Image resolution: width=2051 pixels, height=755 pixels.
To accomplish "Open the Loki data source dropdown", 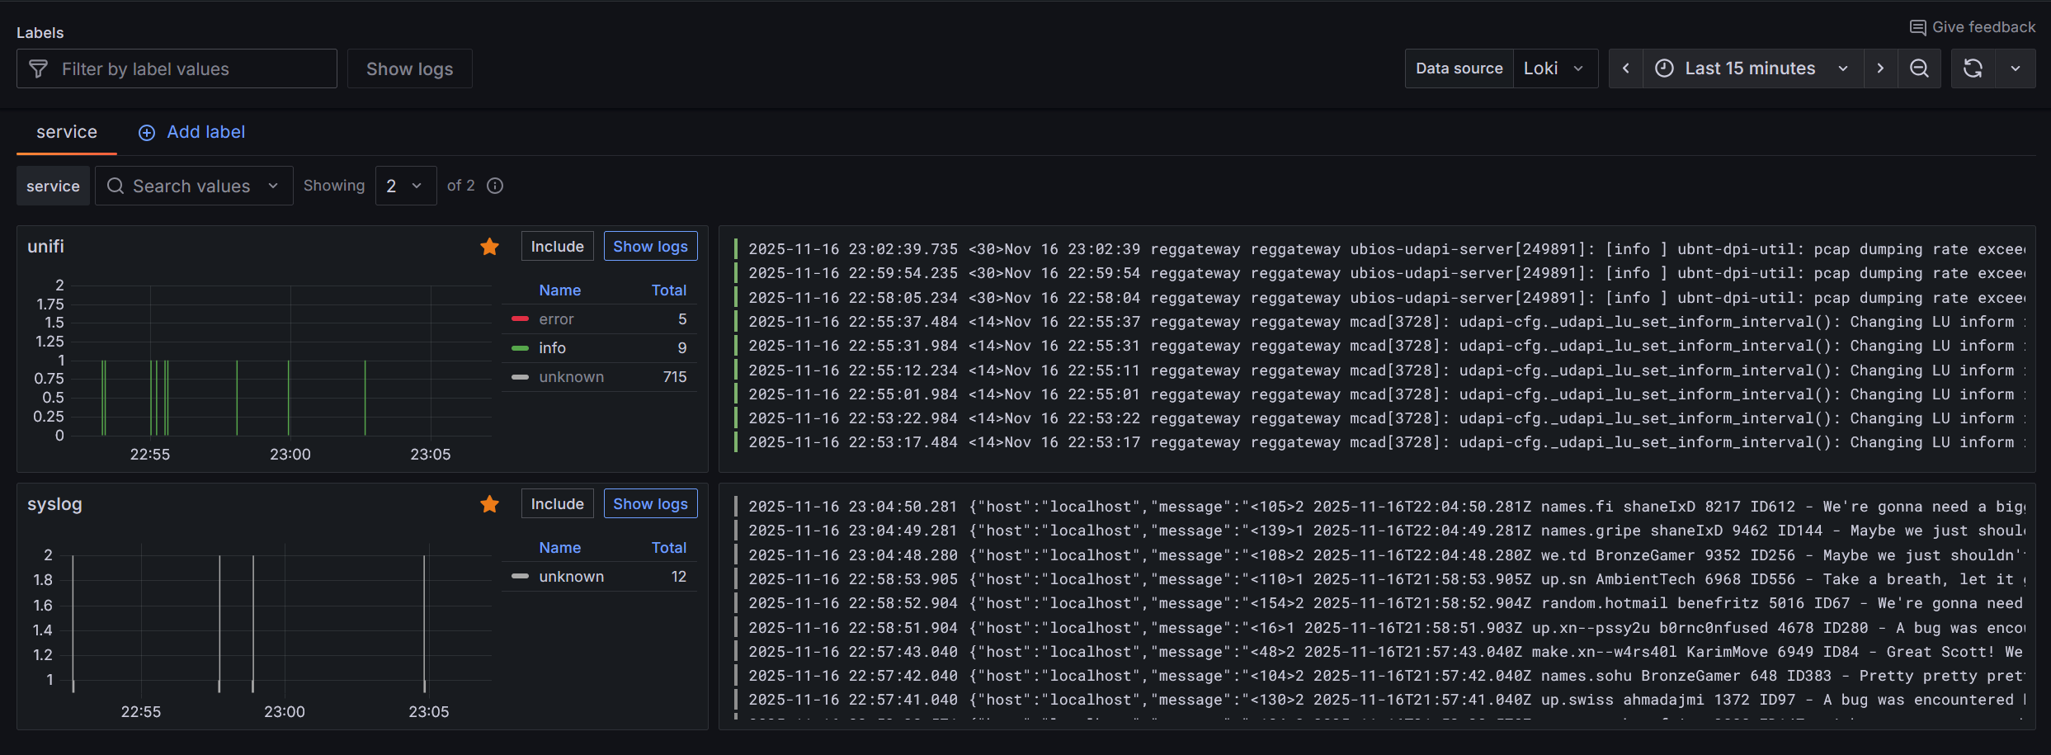I will [x=1554, y=68].
